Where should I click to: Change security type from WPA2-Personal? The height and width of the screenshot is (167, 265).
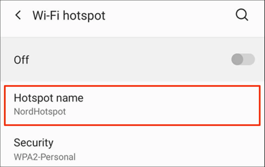click(x=45, y=157)
